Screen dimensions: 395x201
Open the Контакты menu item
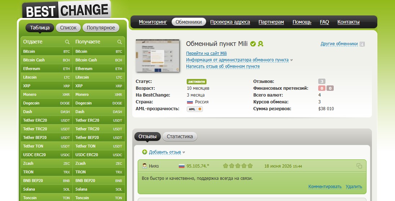click(x=349, y=22)
